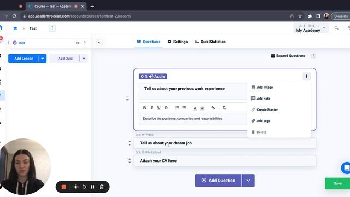Click the browser address bar URL
Screen dimensions: 350x197
[x=79, y=16]
